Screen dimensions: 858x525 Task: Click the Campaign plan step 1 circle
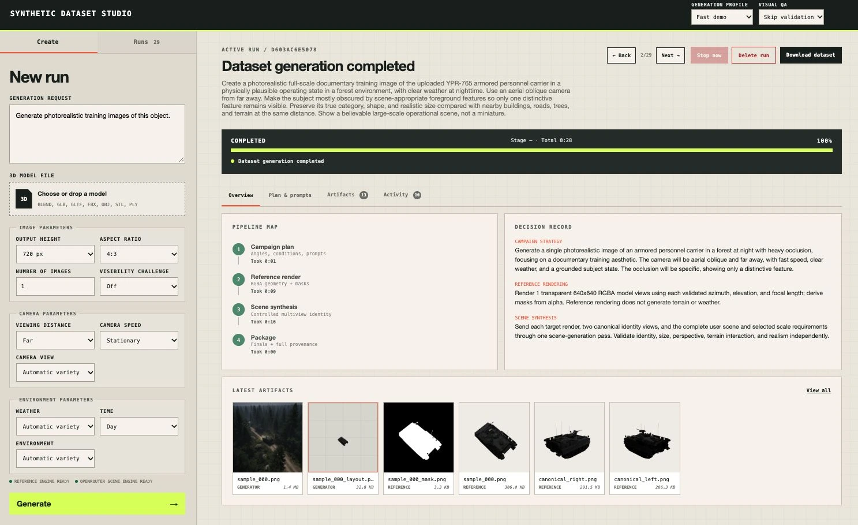238,250
